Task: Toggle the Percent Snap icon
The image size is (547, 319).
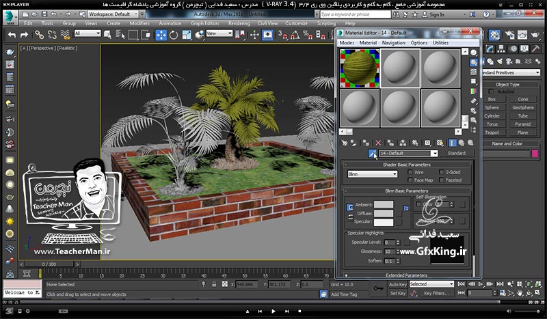Action: pyautogui.click(x=308, y=35)
